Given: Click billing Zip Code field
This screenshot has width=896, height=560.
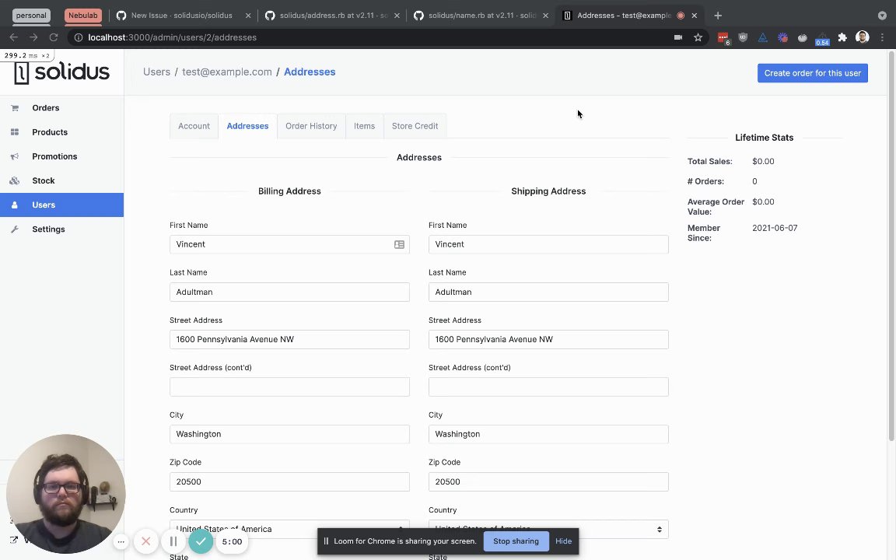Looking at the screenshot, I should pyautogui.click(x=289, y=481).
